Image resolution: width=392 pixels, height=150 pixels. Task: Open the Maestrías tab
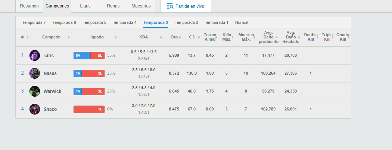[x=141, y=6]
